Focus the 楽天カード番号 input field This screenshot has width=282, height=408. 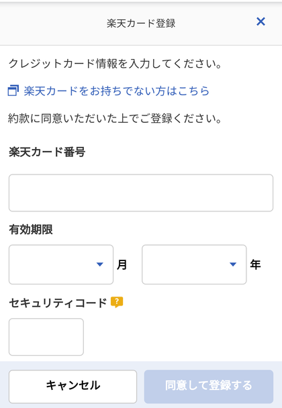(141, 193)
